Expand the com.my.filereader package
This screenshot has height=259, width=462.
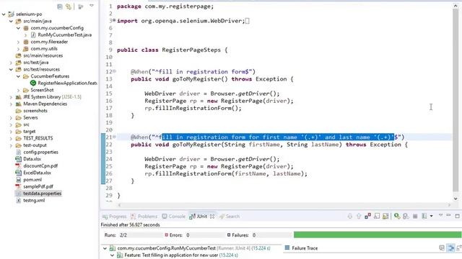coord(18,42)
